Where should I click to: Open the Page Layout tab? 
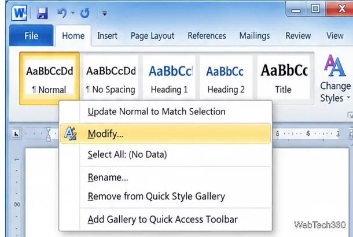click(152, 36)
